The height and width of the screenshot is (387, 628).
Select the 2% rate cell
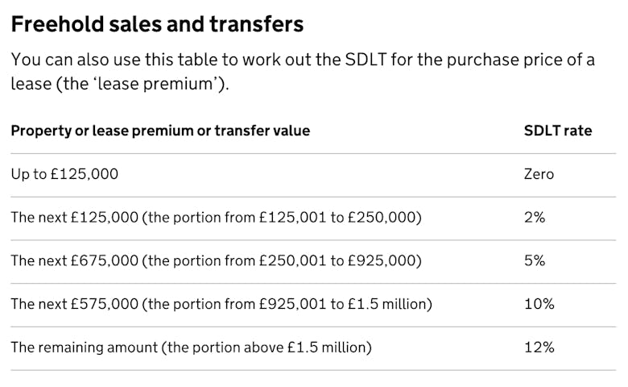pos(535,218)
